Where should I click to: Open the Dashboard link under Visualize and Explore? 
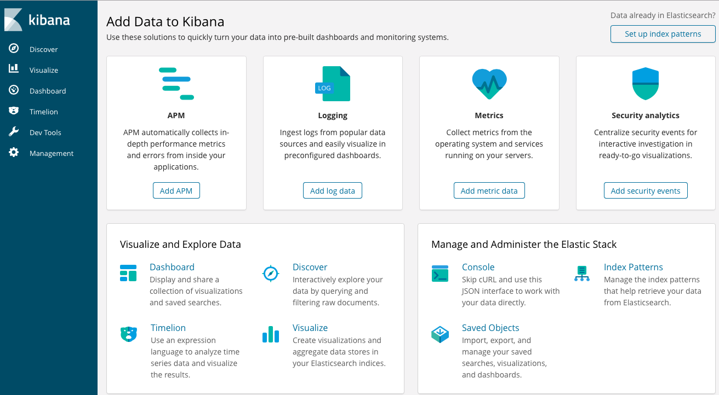tap(172, 267)
